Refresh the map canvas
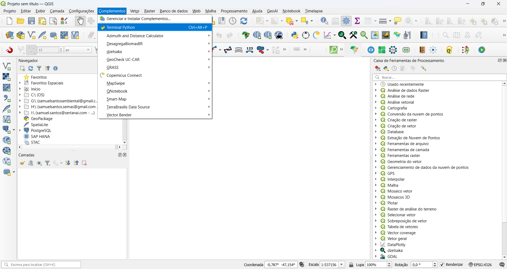The height and width of the screenshot is (269, 507). 243,21
